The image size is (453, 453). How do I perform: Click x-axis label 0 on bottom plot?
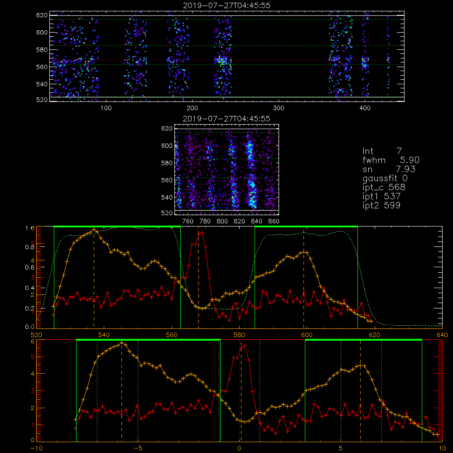(x=239, y=448)
